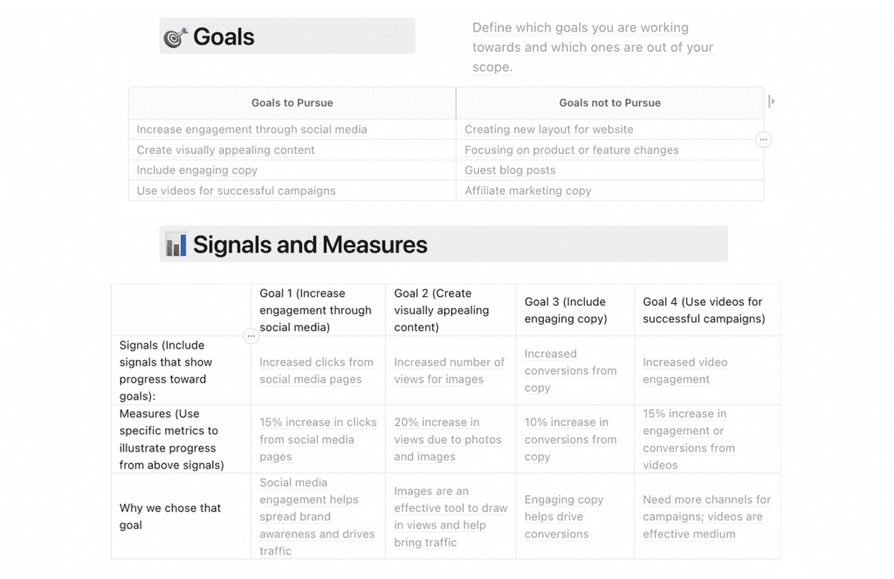The width and height of the screenshot is (894, 579).
Task: Edit the 'Affiliate marketing copy' cell
Action: (x=609, y=190)
